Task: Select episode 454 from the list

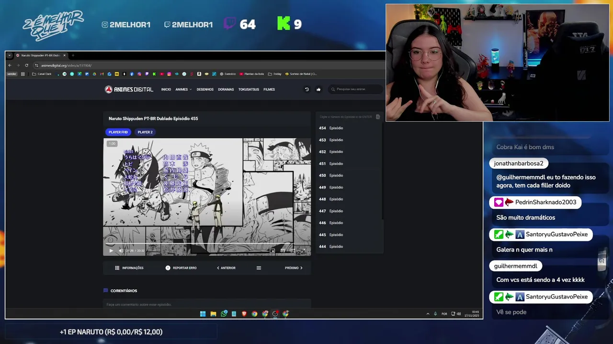Action: (x=349, y=128)
